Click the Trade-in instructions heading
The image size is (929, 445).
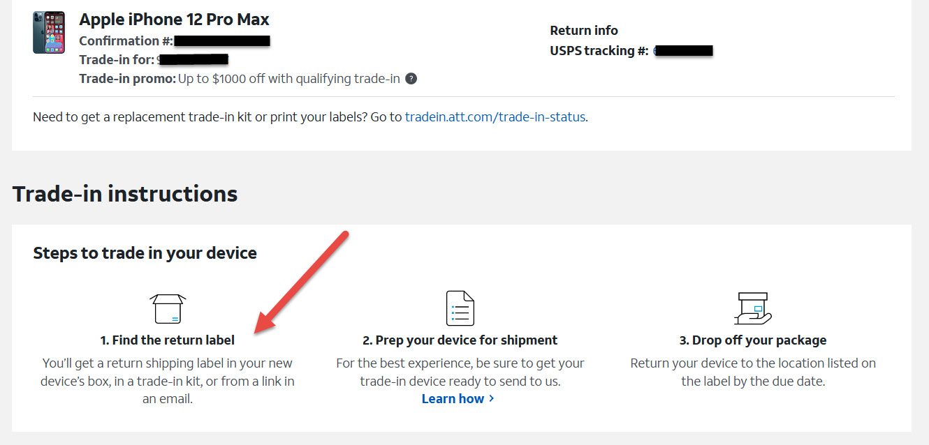click(125, 193)
